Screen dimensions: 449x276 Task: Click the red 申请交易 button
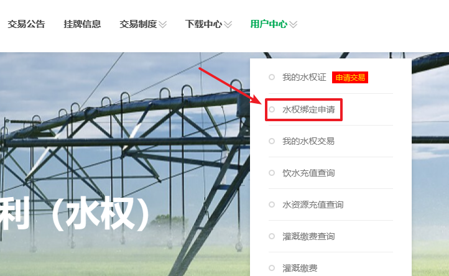[x=350, y=77]
